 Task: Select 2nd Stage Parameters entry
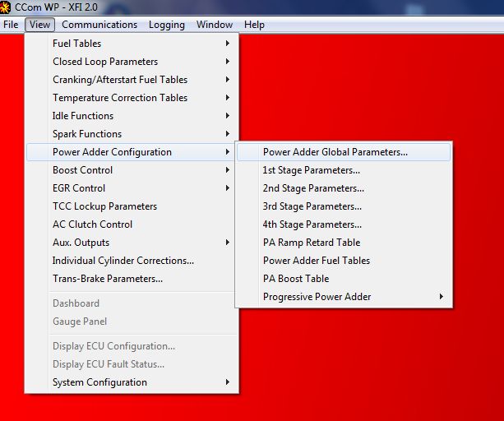344,188
